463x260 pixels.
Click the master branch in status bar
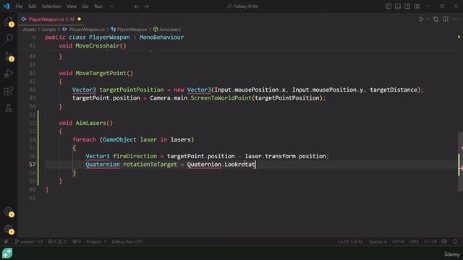(x=25, y=242)
